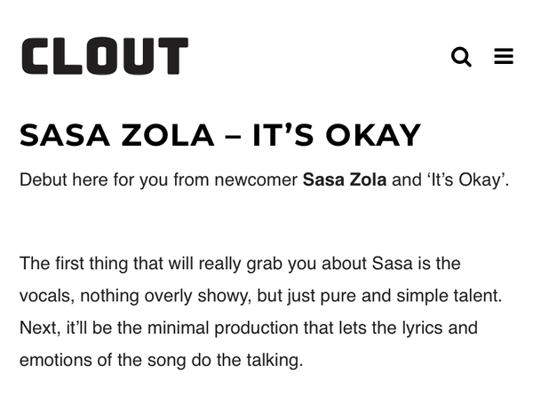Screen dimensions: 533x406
Task: Click the bold 'Sasa Zola' name
Action: pos(345,179)
